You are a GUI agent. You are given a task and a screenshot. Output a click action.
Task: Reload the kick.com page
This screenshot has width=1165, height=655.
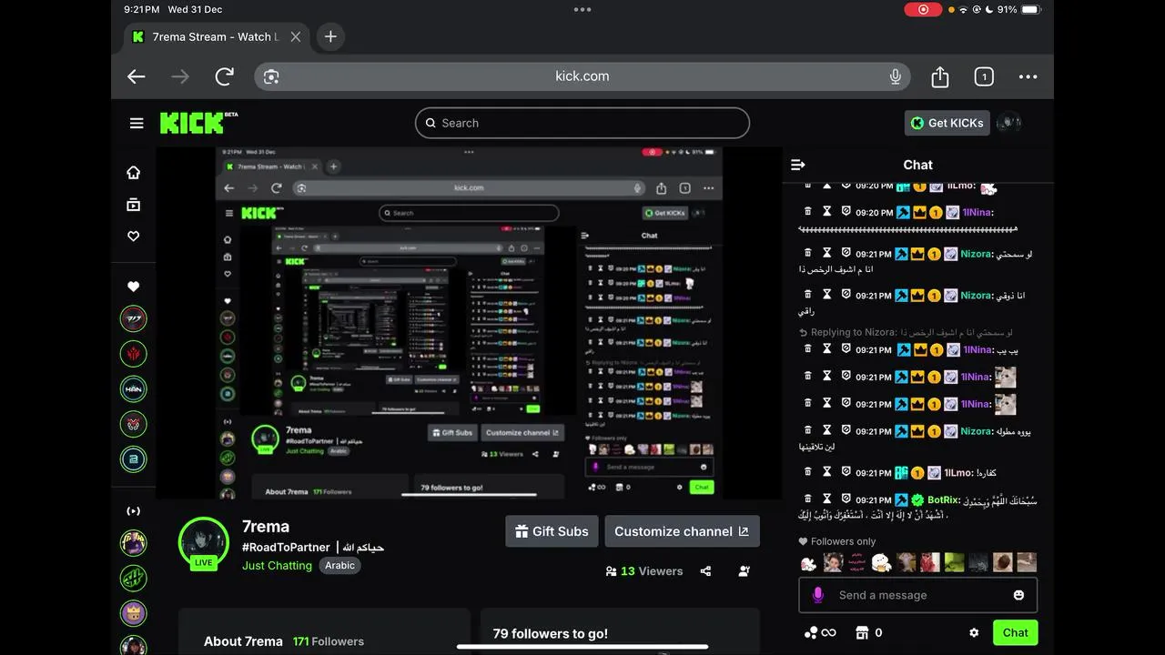(x=225, y=76)
